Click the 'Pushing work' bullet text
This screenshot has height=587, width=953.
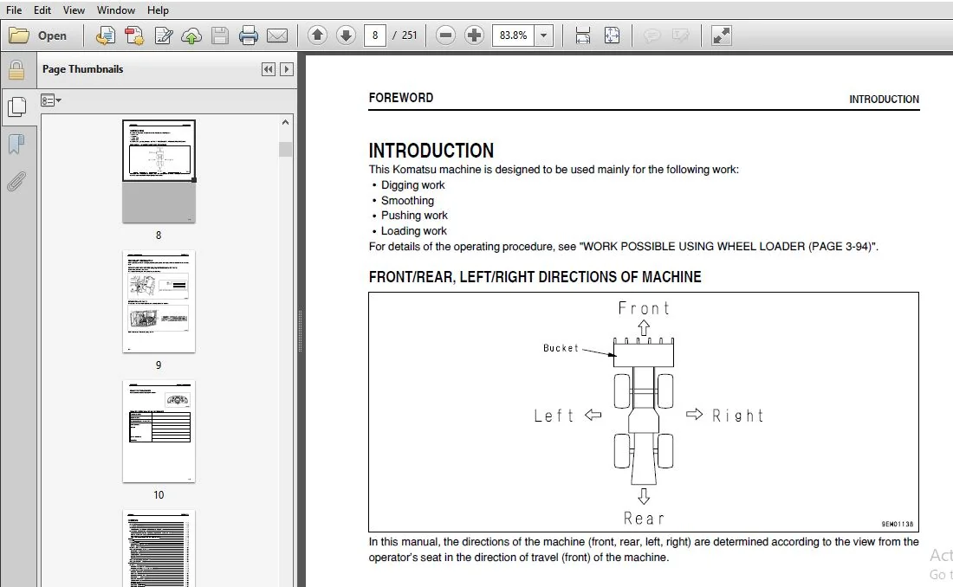tap(414, 215)
